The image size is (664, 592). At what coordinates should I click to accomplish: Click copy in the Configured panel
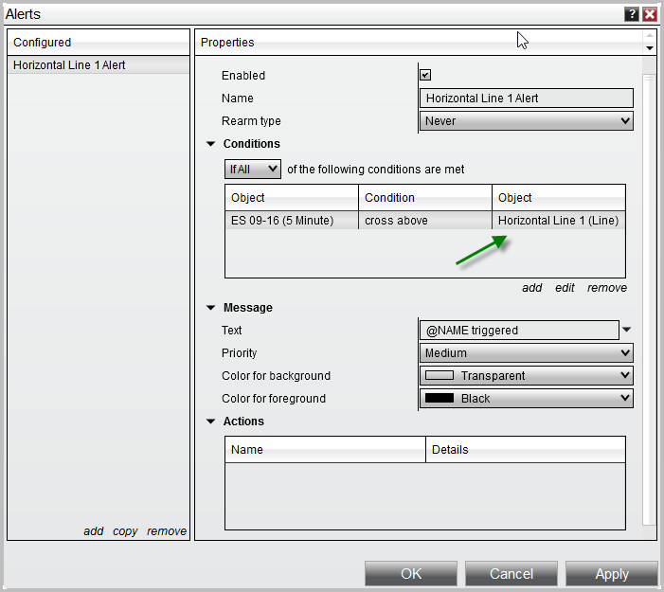pyautogui.click(x=125, y=531)
